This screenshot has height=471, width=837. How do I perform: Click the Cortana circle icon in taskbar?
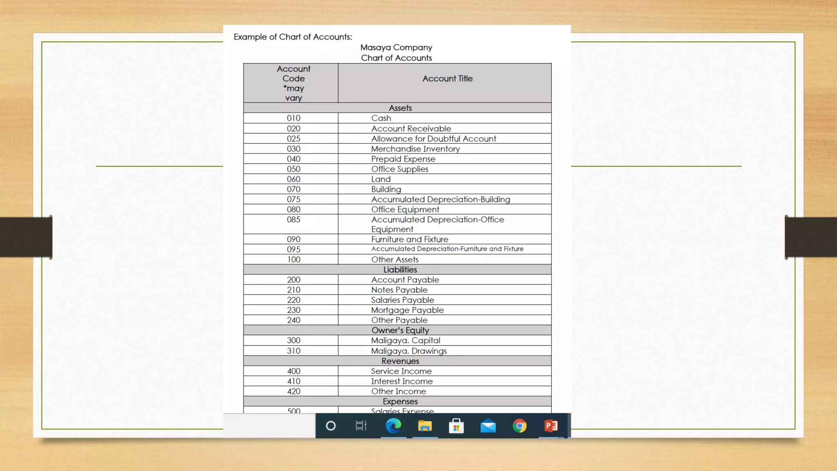point(331,426)
